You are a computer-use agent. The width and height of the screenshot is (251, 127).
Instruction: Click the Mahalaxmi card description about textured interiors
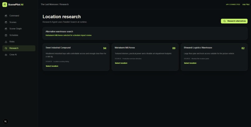pos(143,54)
